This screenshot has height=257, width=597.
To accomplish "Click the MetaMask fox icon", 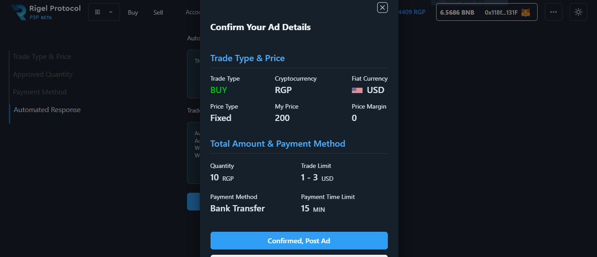I will (x=525, y=12).
